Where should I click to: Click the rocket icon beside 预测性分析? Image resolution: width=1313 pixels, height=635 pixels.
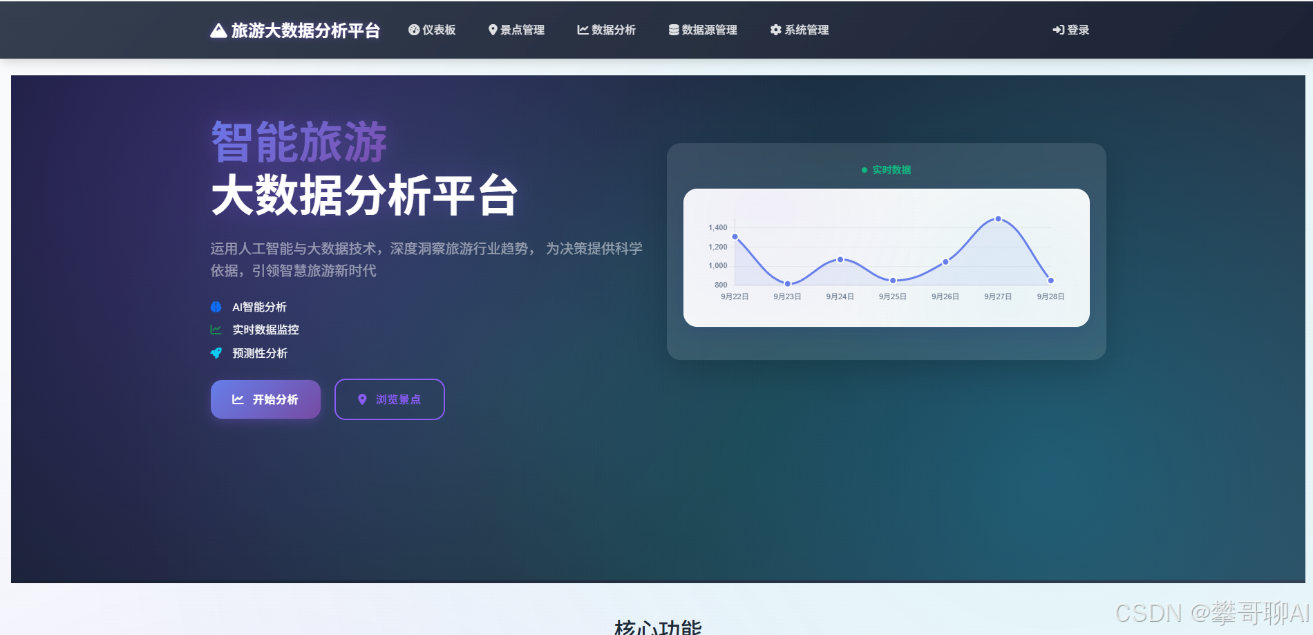(x=216, y=353)
